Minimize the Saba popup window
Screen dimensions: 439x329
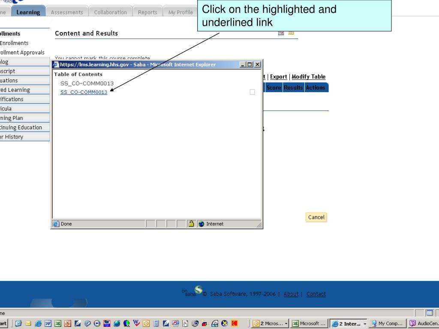pos(243,65)
